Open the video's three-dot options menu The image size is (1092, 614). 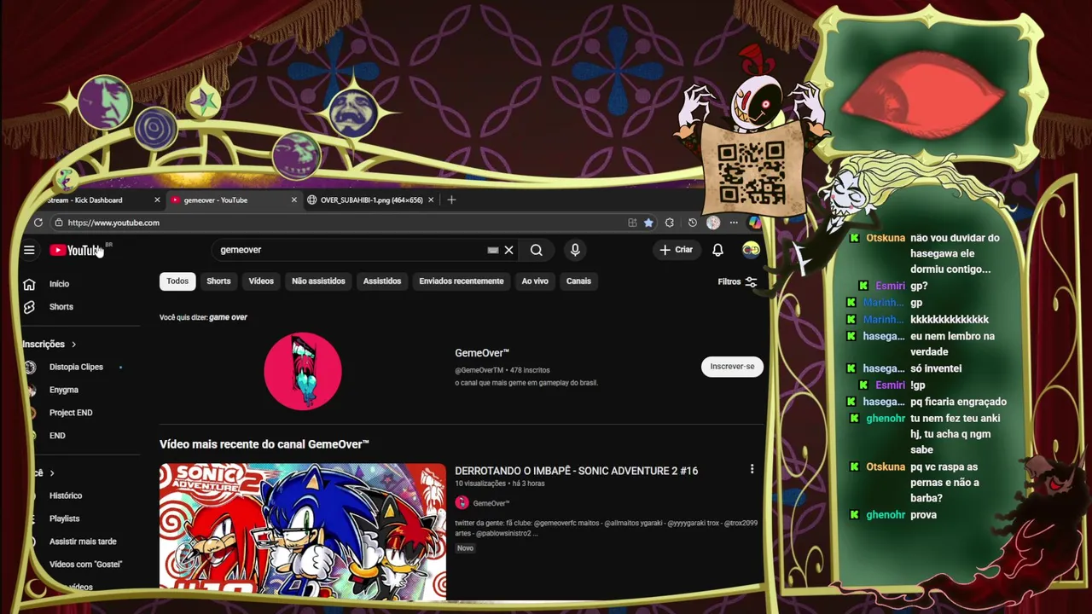(x=752, y=469)
